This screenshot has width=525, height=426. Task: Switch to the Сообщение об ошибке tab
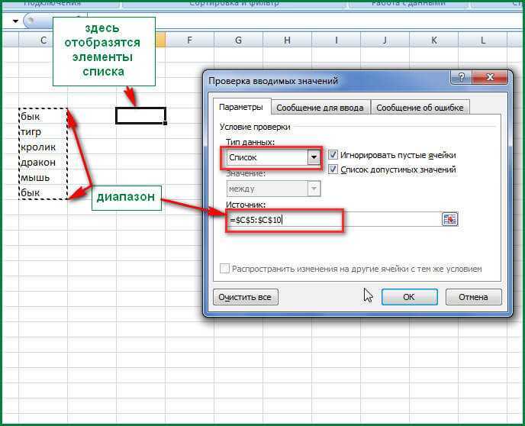coord(420,108)
